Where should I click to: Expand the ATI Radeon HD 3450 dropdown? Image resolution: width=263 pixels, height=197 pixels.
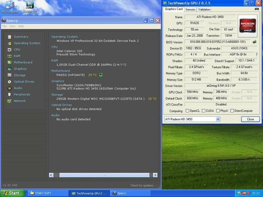pyautogui.click(x=218, y=119)
